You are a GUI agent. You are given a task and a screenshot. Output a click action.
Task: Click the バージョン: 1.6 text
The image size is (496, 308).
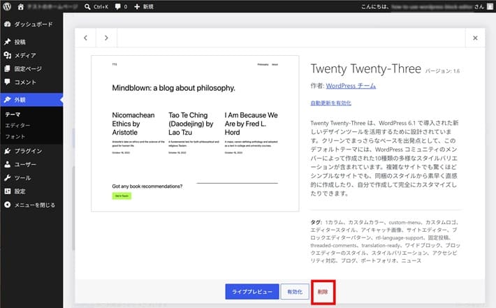tap(442, 71)
